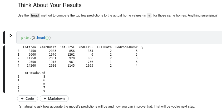Run the print(X.head()) code cell
The height and width of the screenshot is (111, 222).
tap(11, 35)
